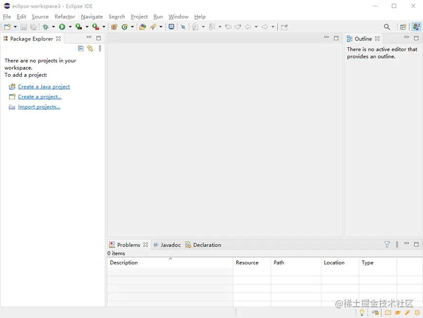Click the Open Type icon
Image resolution: width=423 pixels, height=318 pixels.
(x=143, y=27)
